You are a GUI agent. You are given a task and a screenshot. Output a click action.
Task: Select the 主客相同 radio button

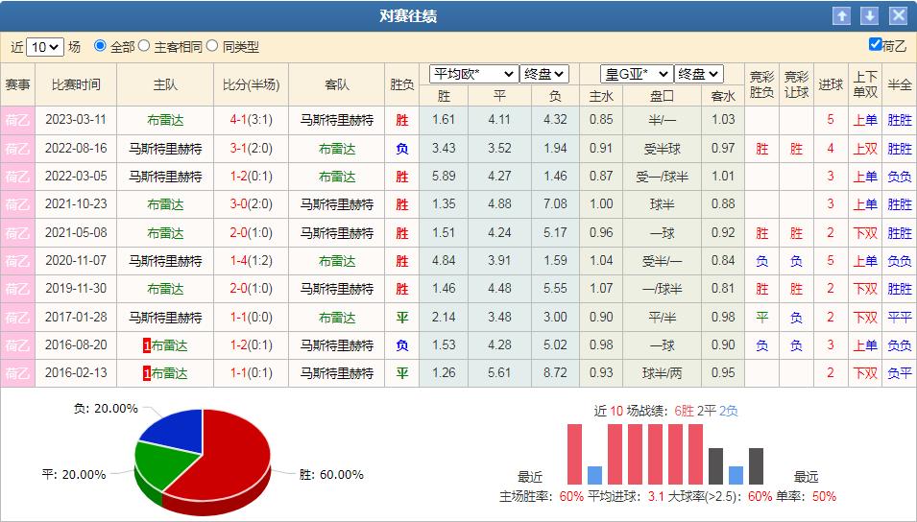coord(144,46)
